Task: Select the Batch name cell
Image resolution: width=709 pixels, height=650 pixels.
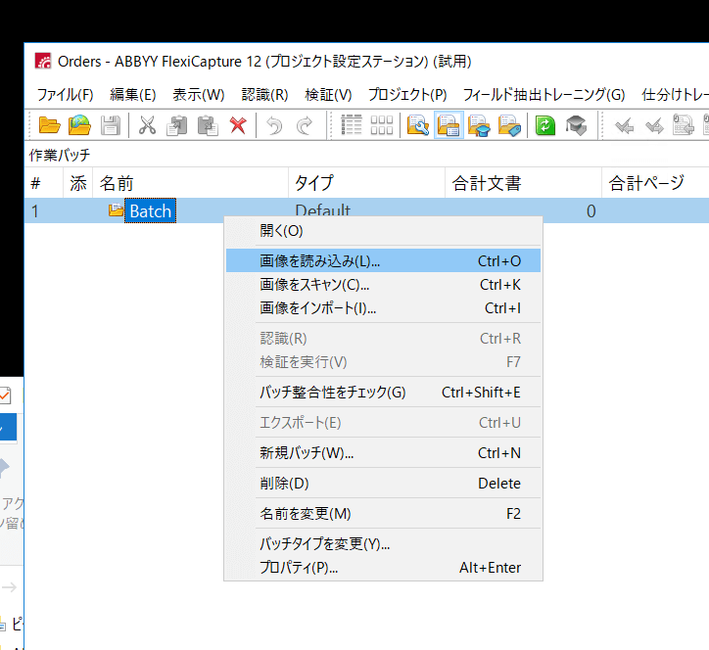Action: tap(150, 211)
